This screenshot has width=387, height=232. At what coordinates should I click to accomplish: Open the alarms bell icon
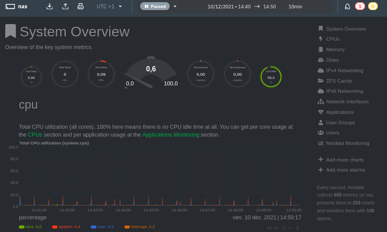click(347, 7)
